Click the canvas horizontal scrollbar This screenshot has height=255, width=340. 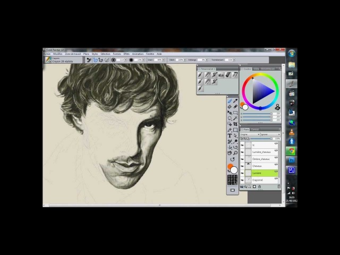tap(160, 205)
